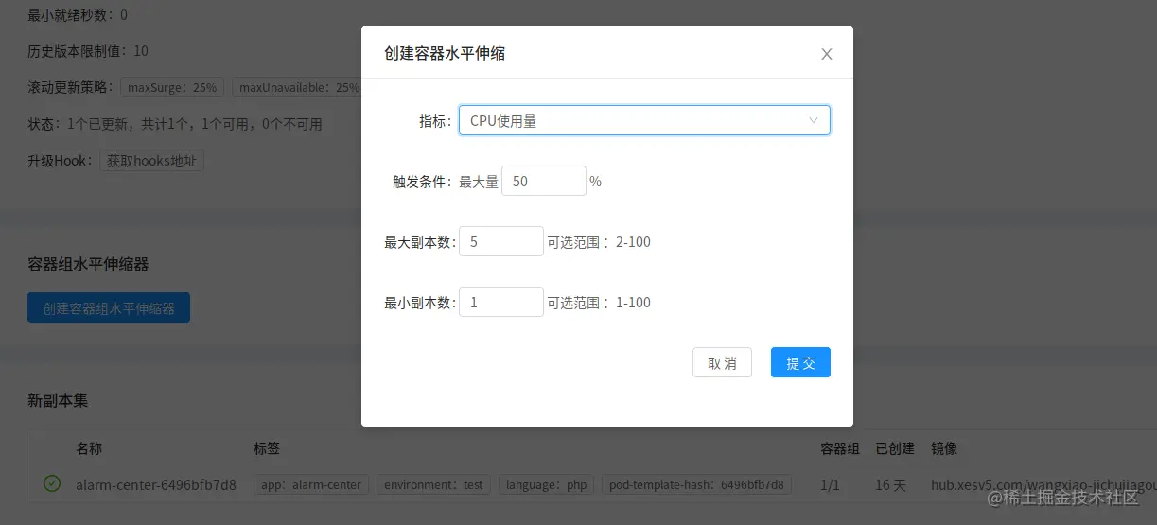The width and height of the screenshot is (1157, 525).
Task: Click the 已创建 column header
Action: [x=895, y=447]
